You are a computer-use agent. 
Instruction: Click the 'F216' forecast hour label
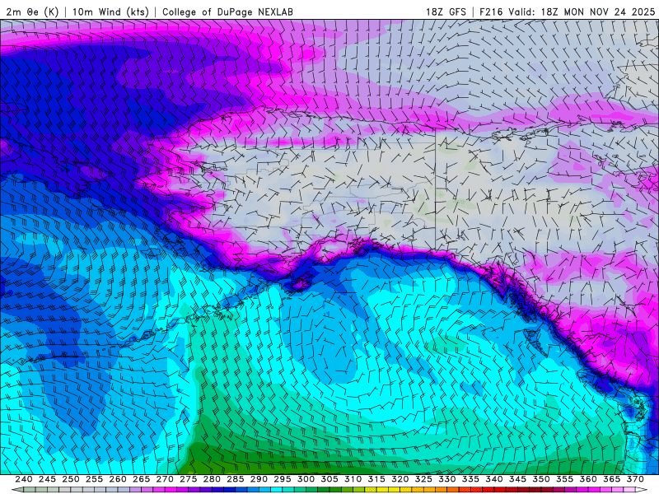[x=491, y=12]
